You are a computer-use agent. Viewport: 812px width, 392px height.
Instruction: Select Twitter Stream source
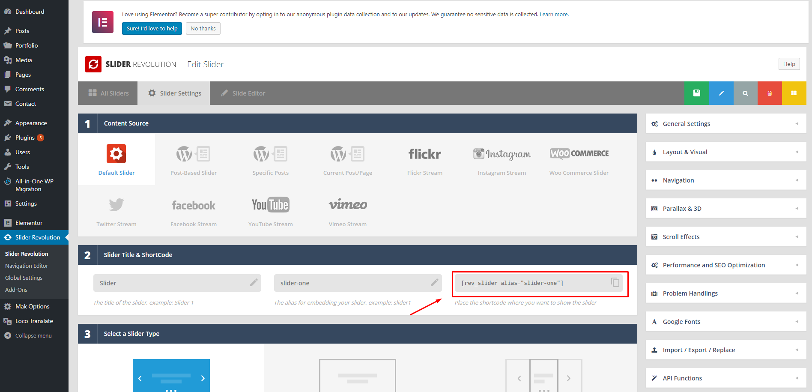click(116, 211)
